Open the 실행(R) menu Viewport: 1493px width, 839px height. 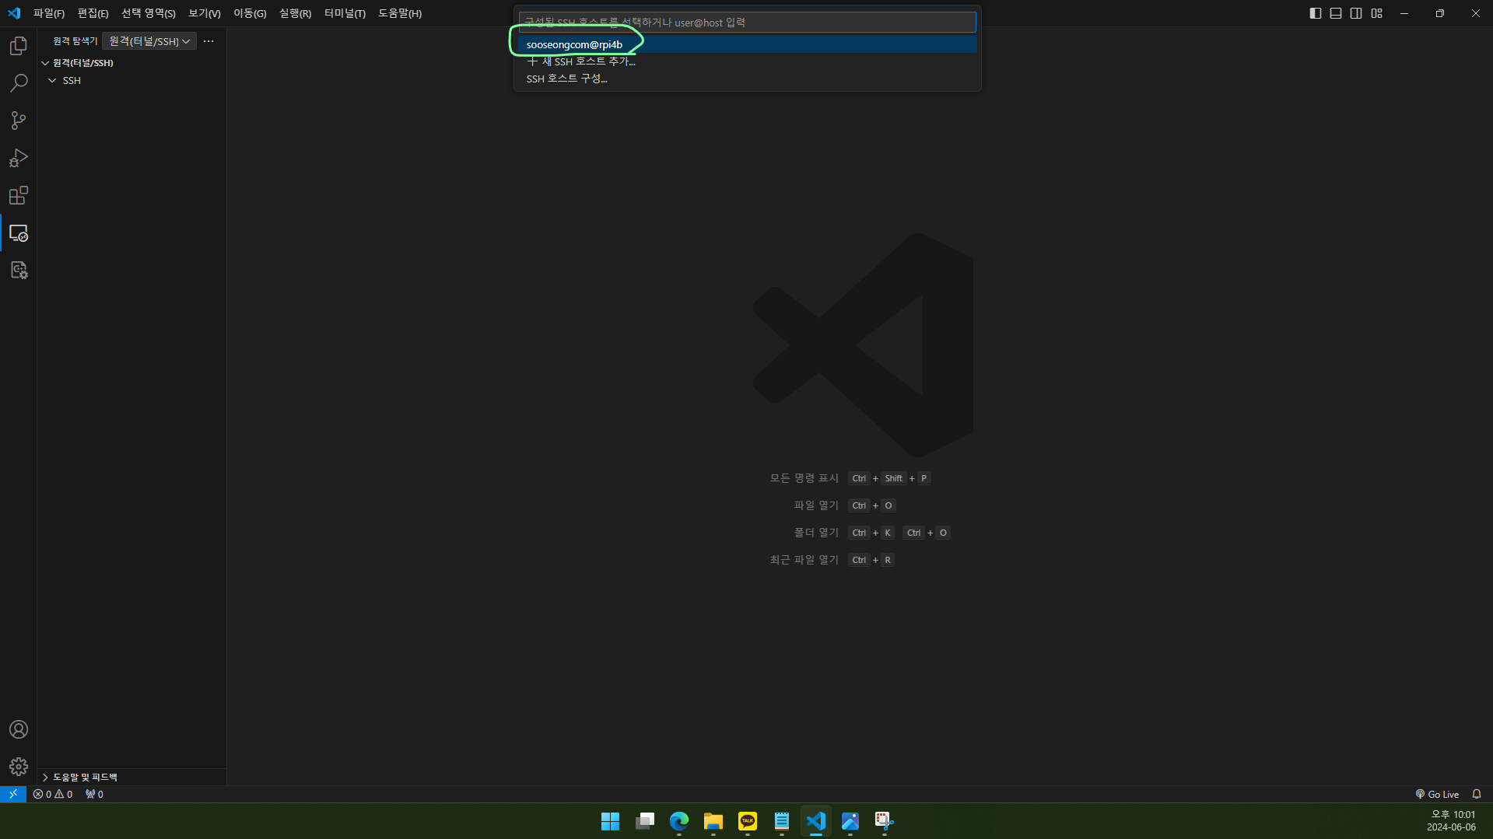point(295,13)
